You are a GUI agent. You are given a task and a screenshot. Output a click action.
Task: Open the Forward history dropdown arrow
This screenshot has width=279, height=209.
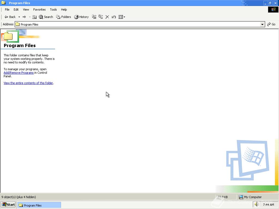coord(30,17)
